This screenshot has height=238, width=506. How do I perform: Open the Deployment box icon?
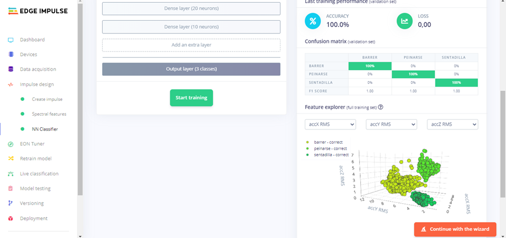(x=10, y=218)
